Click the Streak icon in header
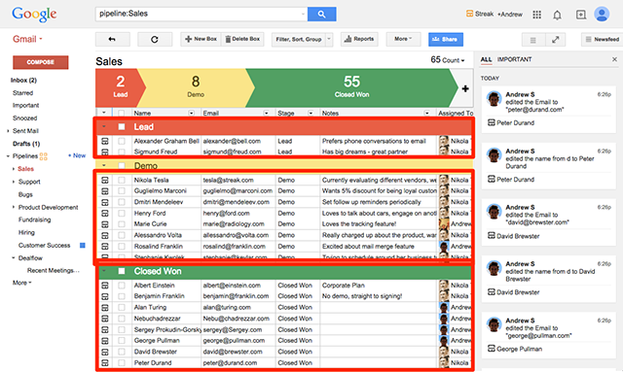This screenshot has height=372, width=623. (x=469, y=14)
